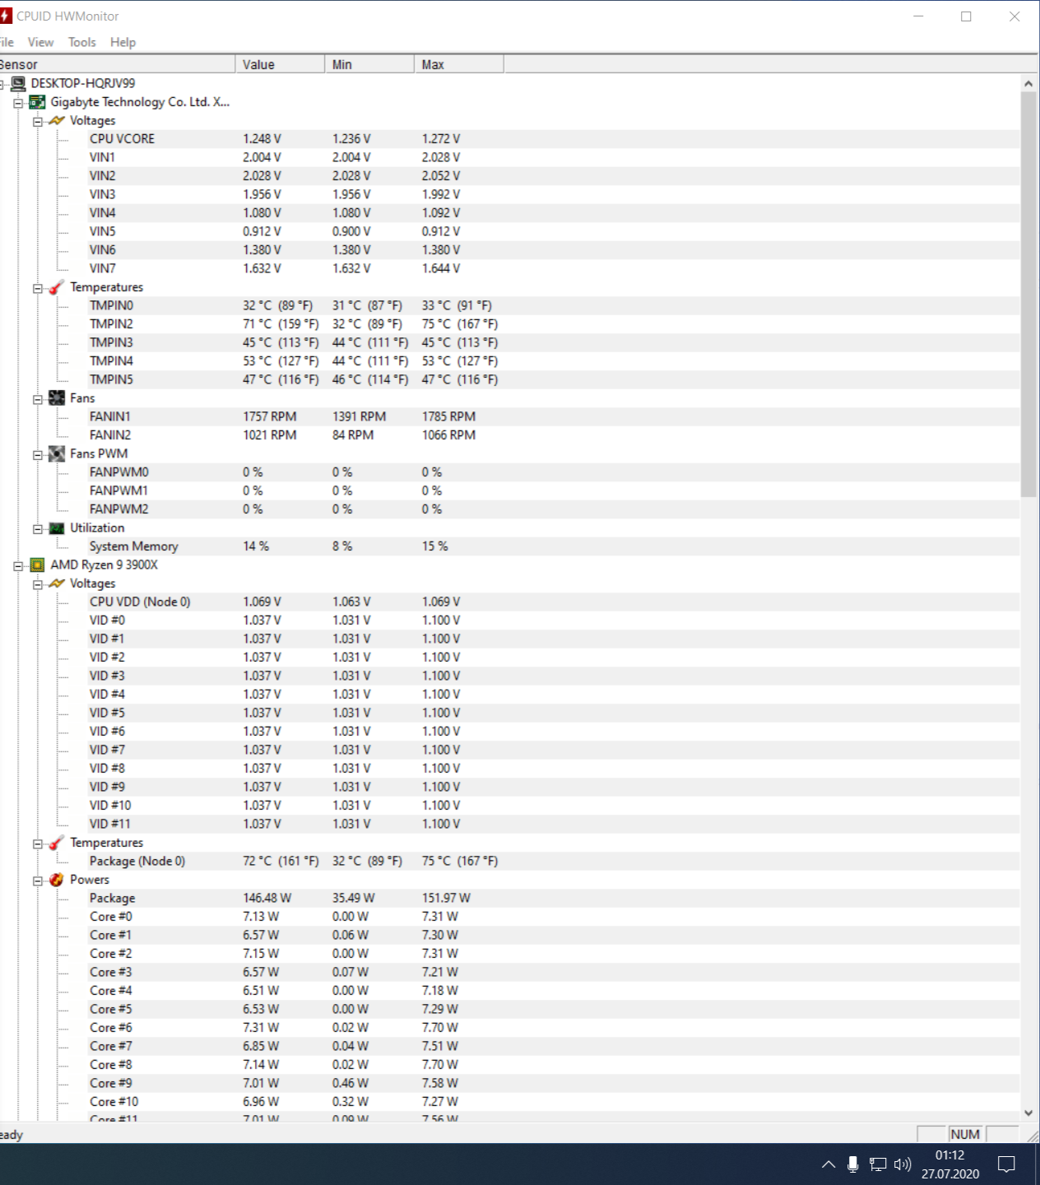Collapse the AMD Ryzen 9 3900X node
This screenshot has width=1040, height=1185.
18,566
